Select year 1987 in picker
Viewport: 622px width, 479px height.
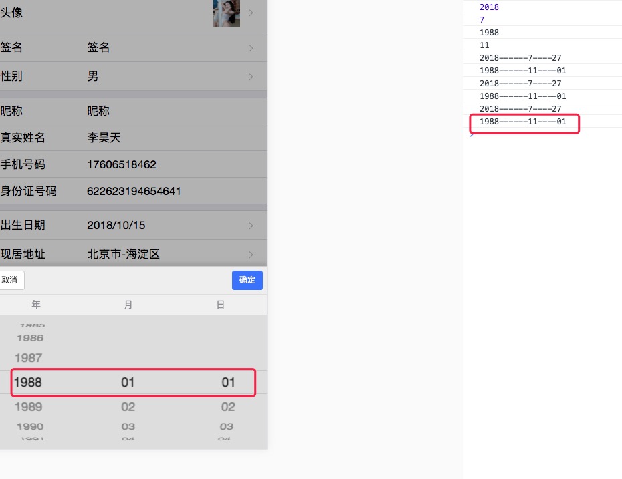coord(28,358)
